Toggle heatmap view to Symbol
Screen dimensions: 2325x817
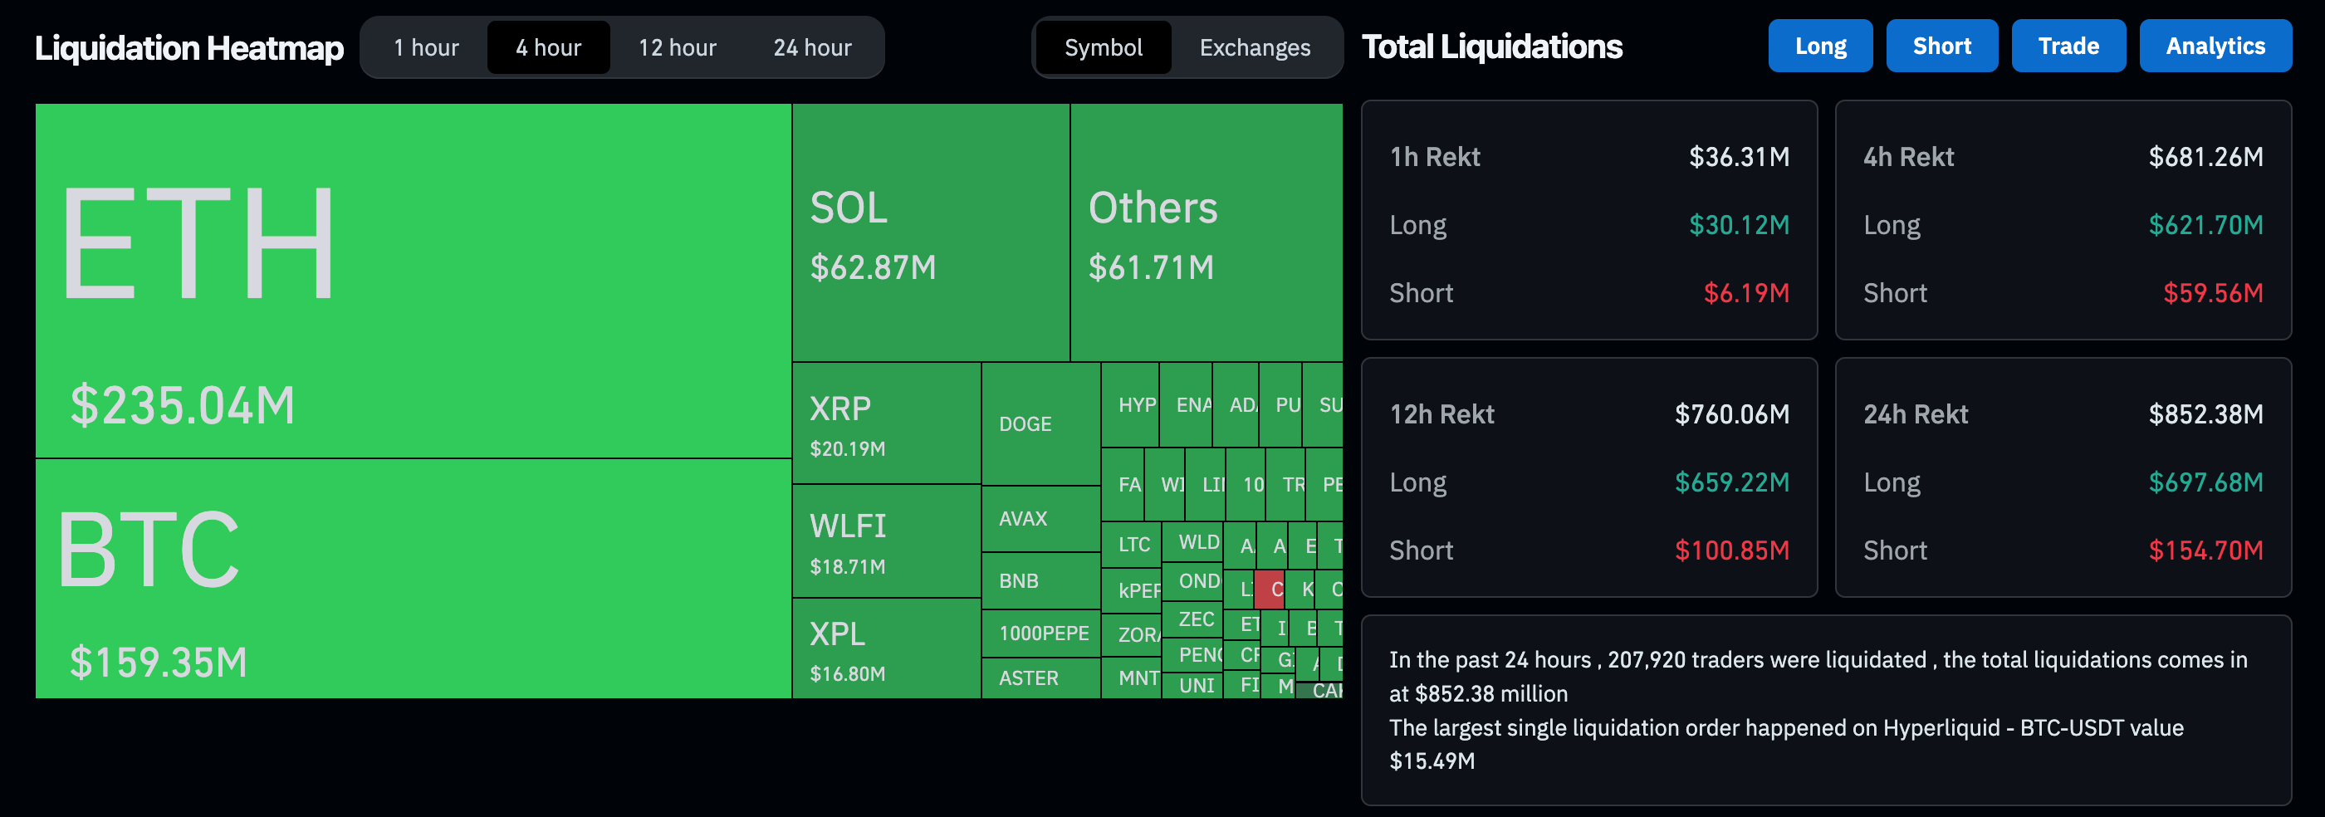tap(1103, 47)
